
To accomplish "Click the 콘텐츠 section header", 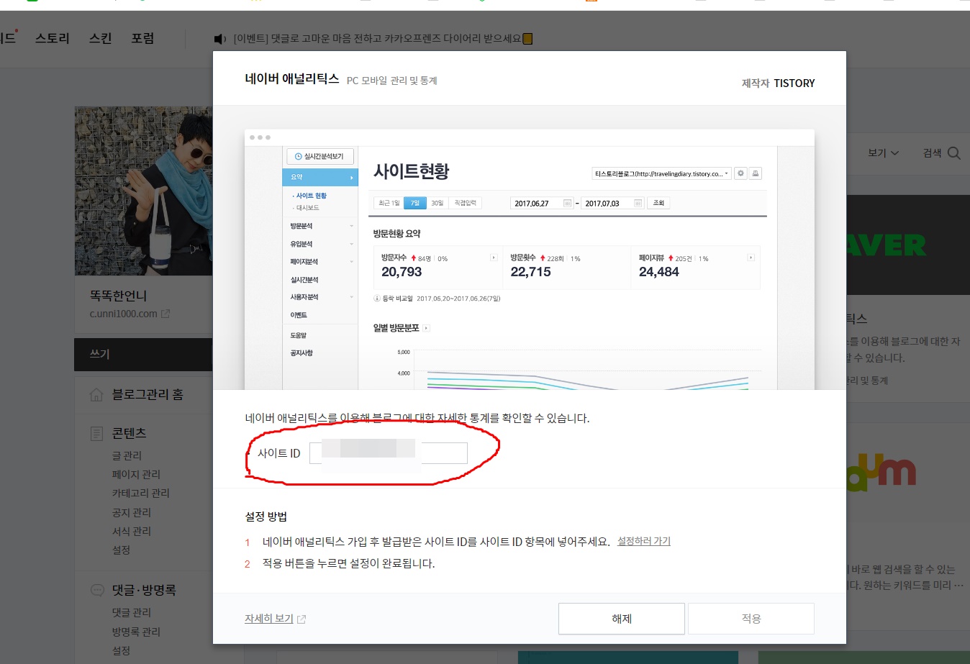I will coord(129,433).
